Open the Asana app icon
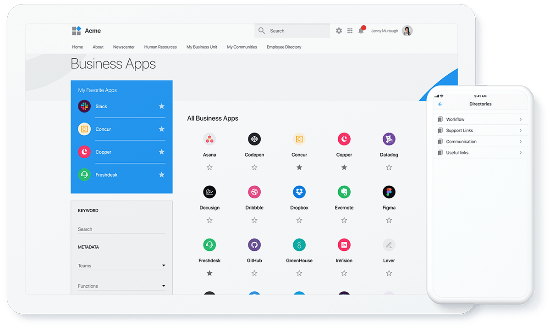550x327 pixels. pos(209,139)
